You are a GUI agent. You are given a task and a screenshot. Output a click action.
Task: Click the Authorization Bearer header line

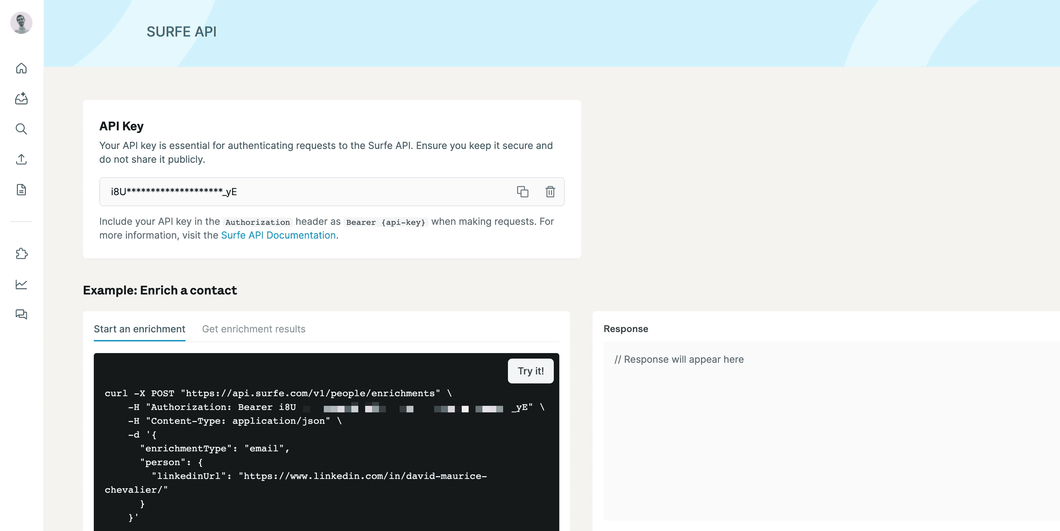pyautogui.click(x=336, y=407)
